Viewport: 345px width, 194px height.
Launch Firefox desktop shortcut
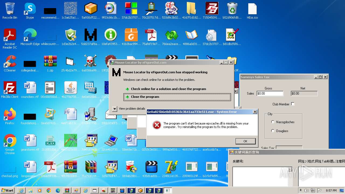(10, 116)
